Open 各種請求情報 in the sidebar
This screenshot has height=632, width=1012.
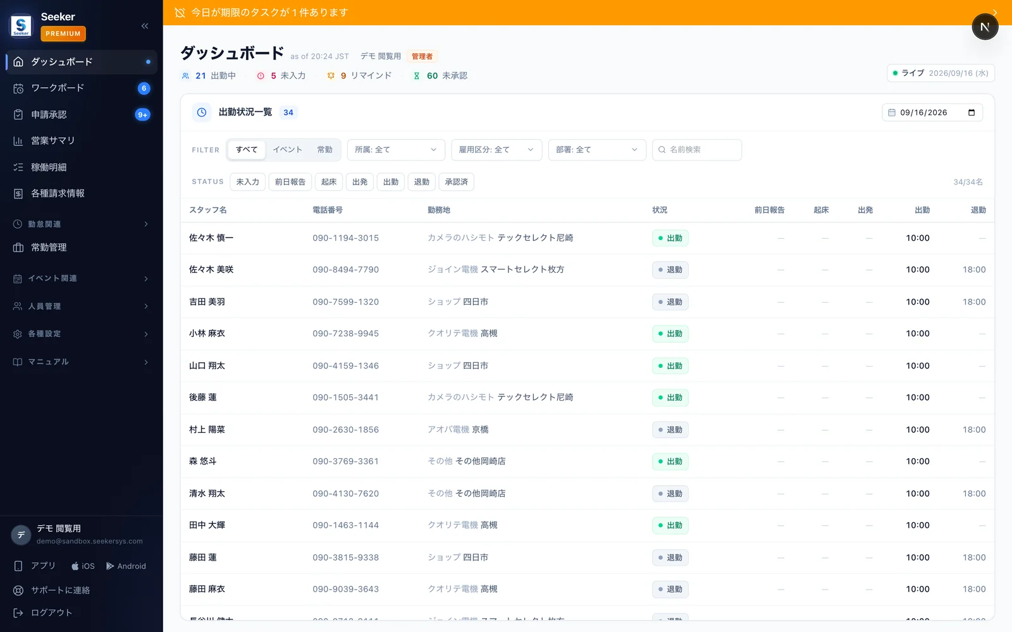click(x=81, y=193)
